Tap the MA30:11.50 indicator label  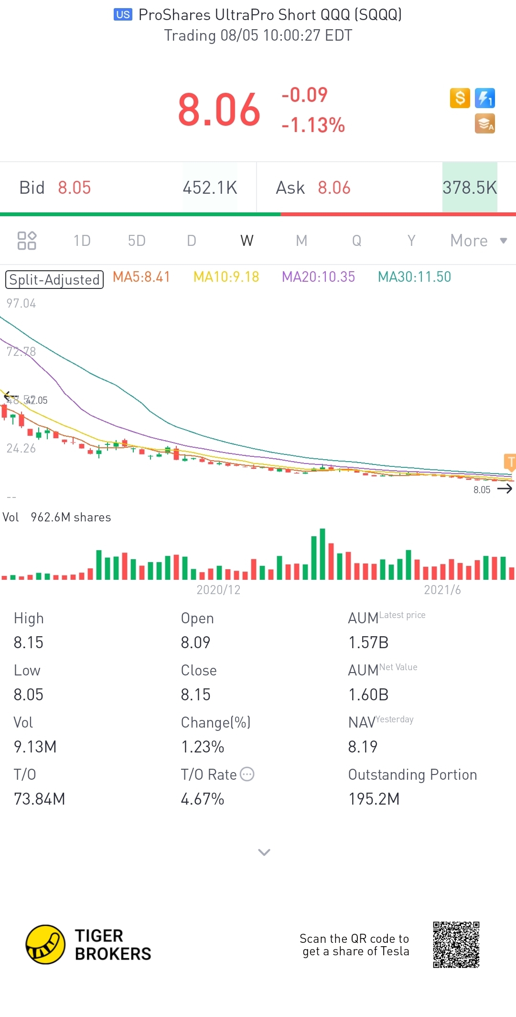pos(415,277)
